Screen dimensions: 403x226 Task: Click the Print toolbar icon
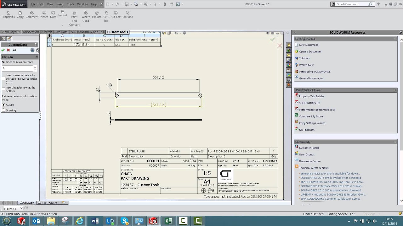coord(136,4)
